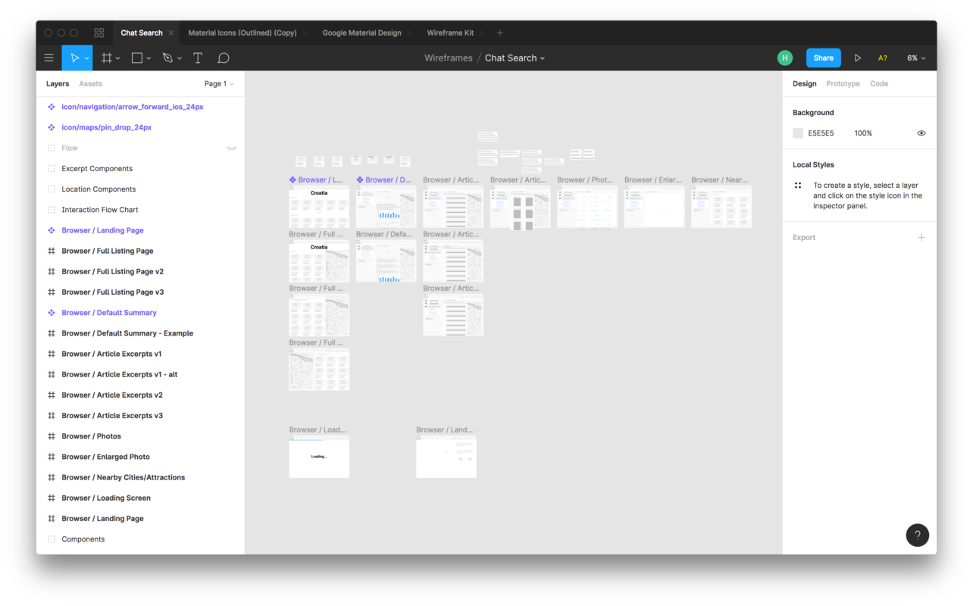Open the Figma main menu hamburger icon
The image size is (973, 606).
[x=48, y=58]
